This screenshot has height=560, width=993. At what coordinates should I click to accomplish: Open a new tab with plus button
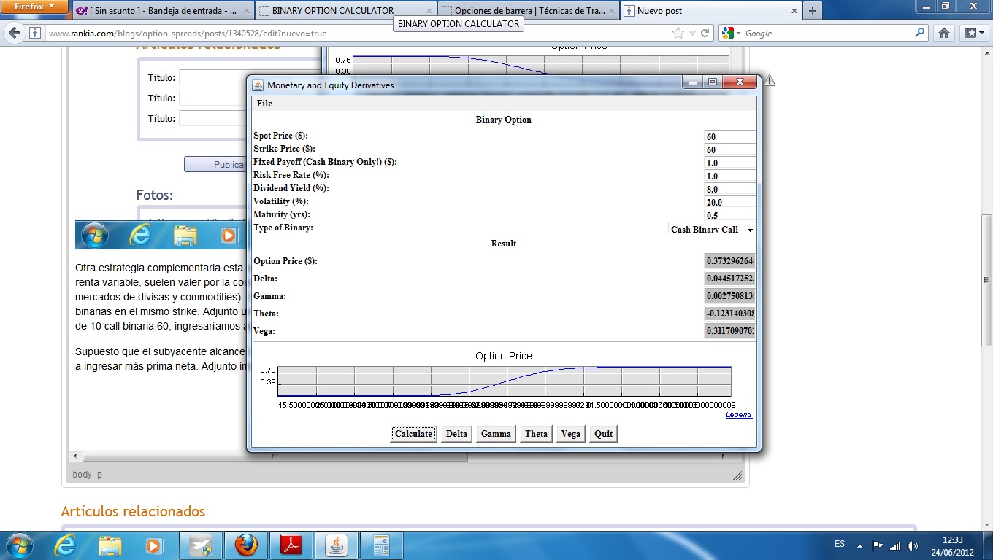click(x=812, y=11)
